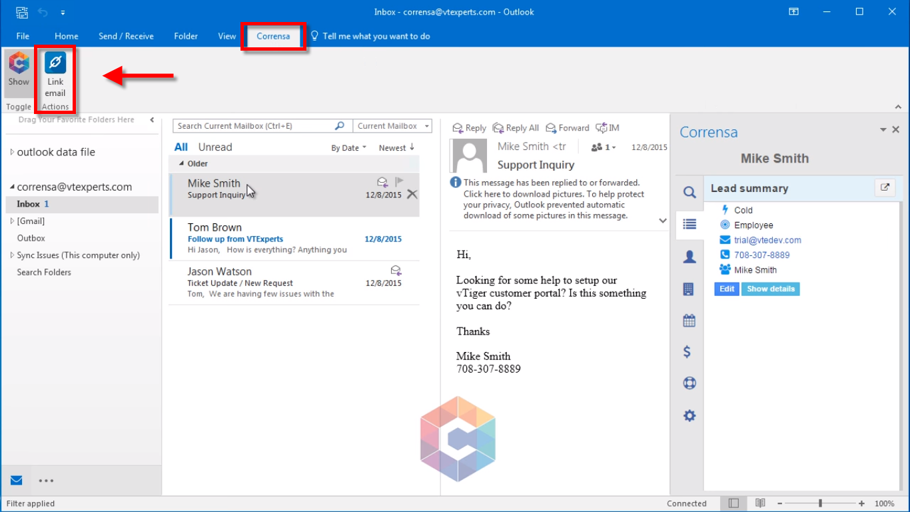Switch to the Home tab
910x512 pixels.
[x=67, y=36]
